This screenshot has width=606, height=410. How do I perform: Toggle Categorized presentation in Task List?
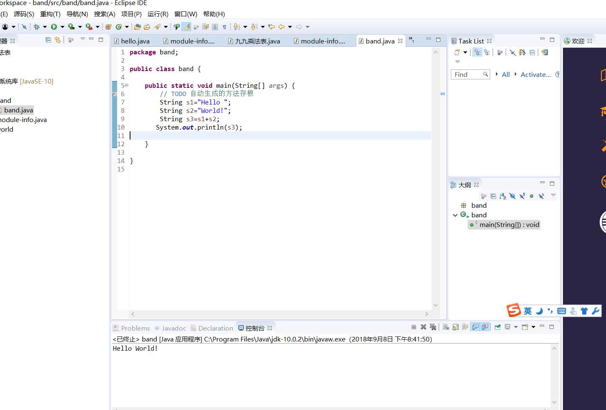pyautogui.click(x=477, y=52)
